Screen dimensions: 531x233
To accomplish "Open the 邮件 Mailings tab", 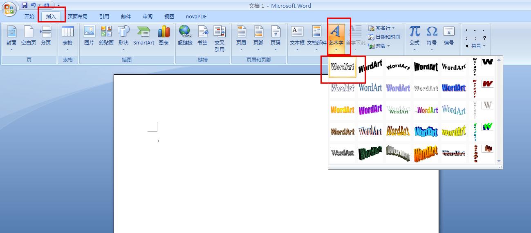I will coord(126,17).
